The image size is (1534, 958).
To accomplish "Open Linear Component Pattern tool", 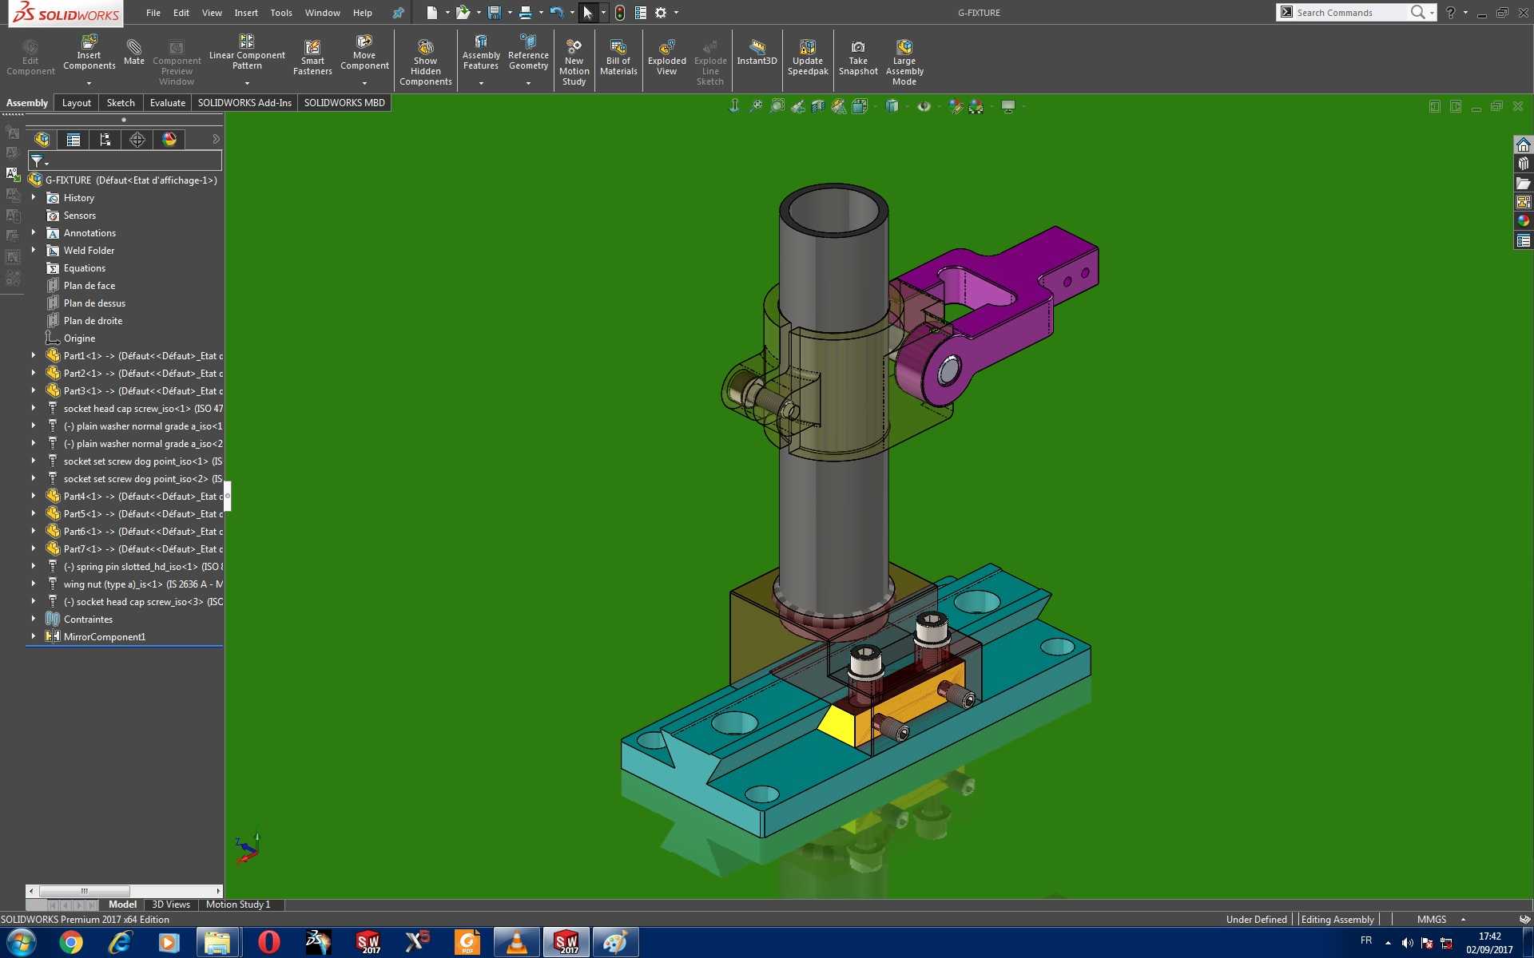I will [247, 53].
